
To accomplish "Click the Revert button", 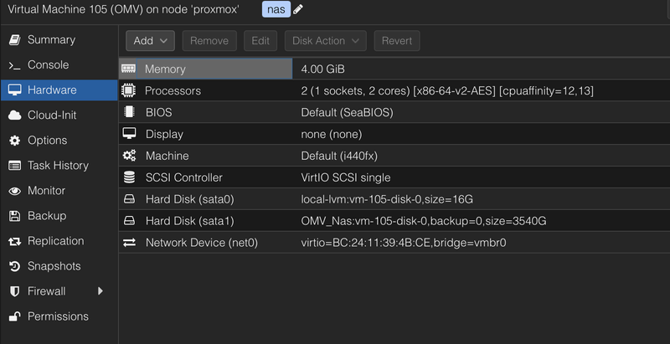I will tap(397, 40).
